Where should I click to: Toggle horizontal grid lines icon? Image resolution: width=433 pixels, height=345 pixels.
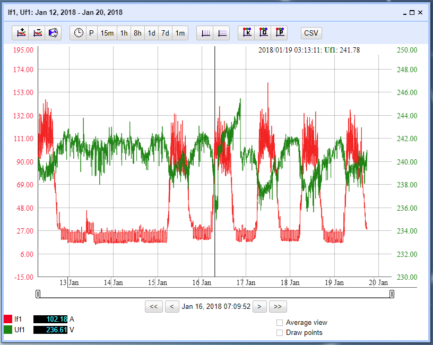(222, 33)
